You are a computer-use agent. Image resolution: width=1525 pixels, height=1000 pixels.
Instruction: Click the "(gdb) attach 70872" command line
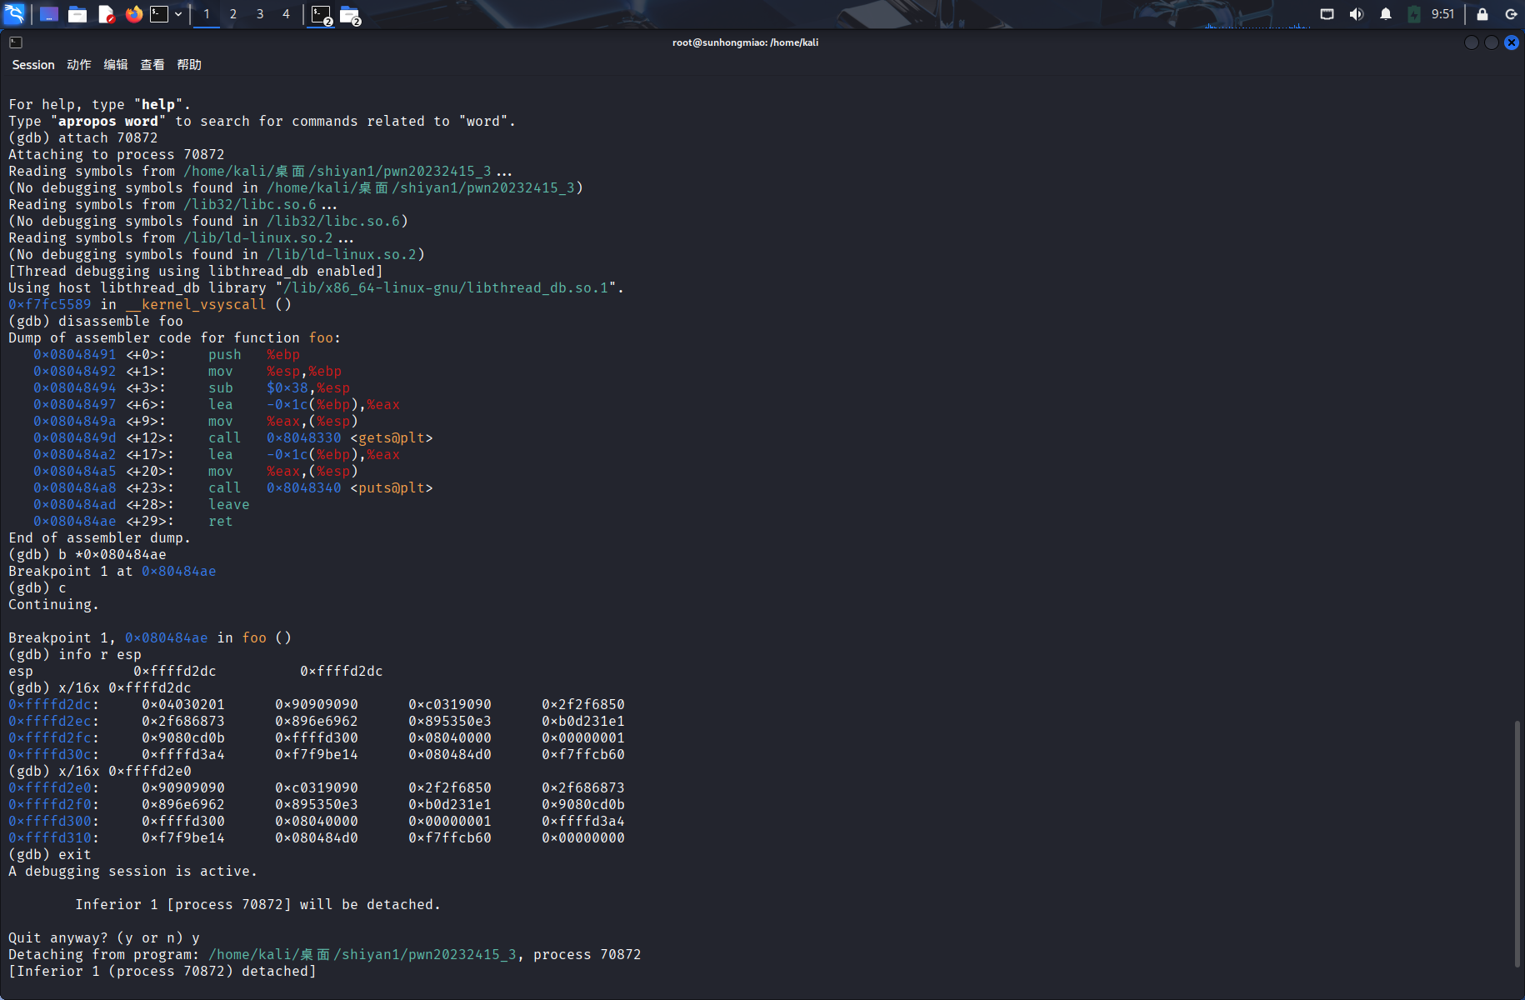[83, 137]
